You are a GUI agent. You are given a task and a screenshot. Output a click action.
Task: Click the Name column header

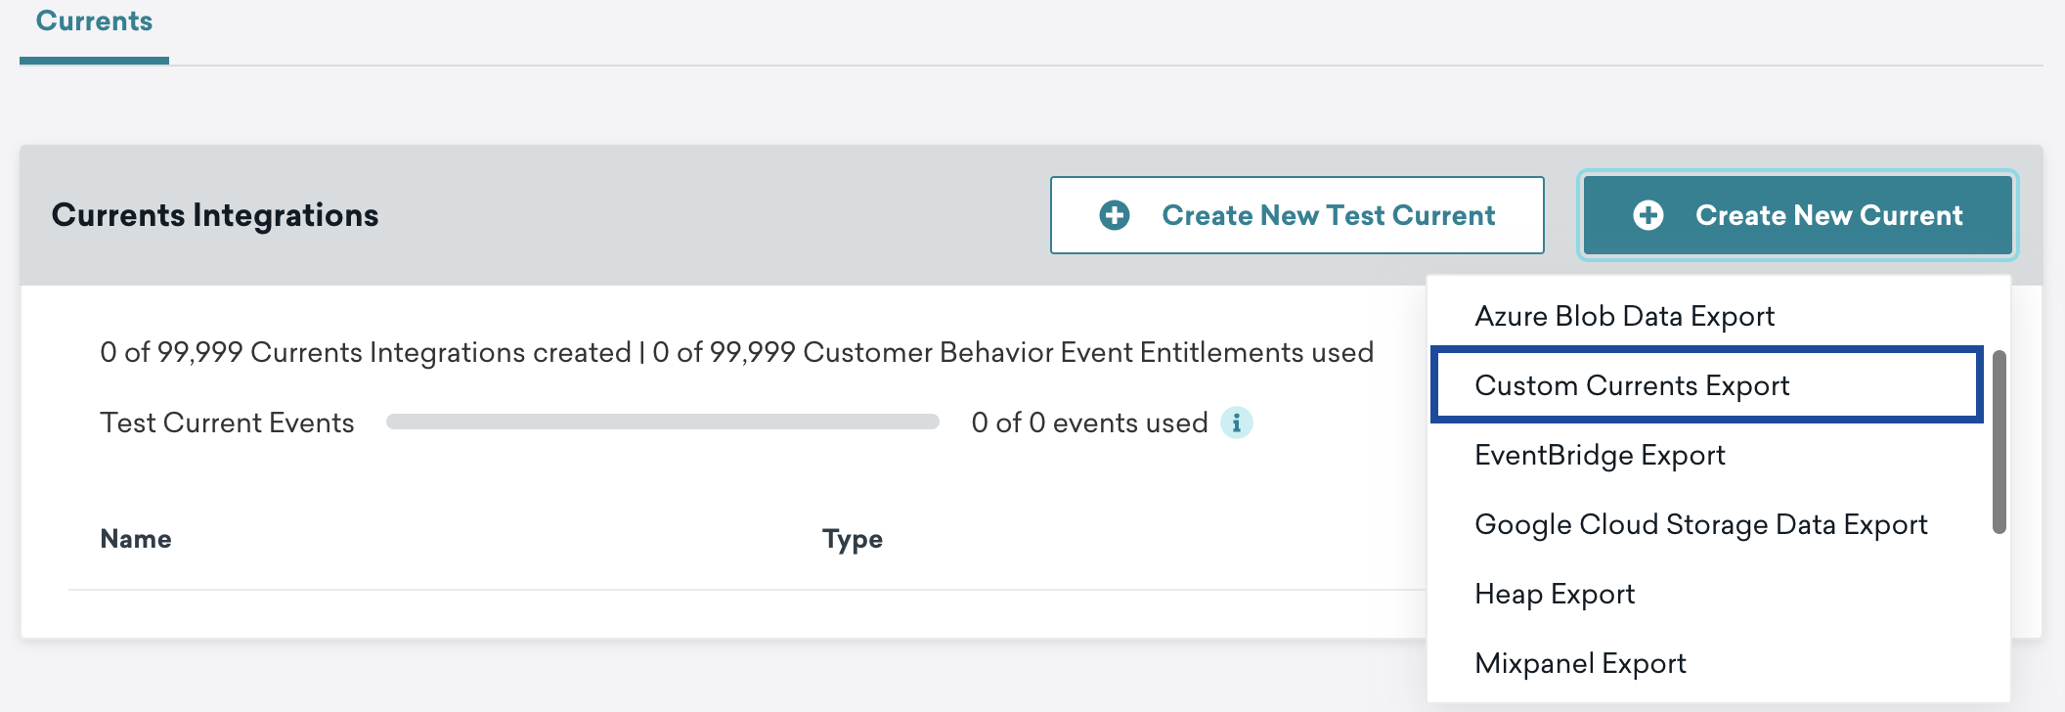pos(136,539)
